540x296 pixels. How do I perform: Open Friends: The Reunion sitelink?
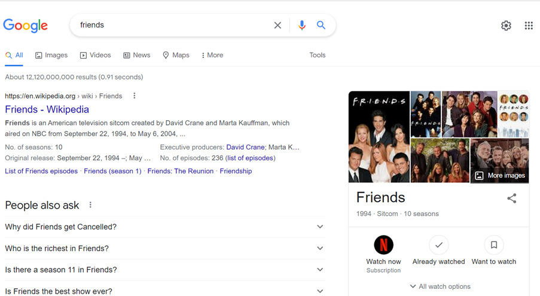(x=181, y=171)
